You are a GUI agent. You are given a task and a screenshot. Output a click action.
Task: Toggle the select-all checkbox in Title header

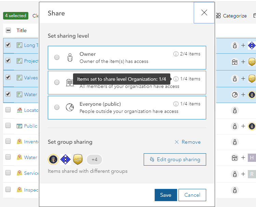pyautogui.click(x=8, y=30)
